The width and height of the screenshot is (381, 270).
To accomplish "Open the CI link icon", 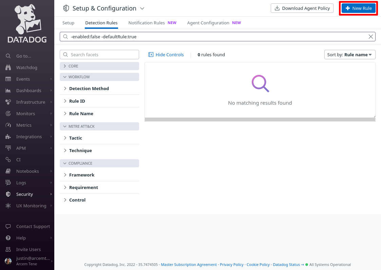I will point(8,160).
